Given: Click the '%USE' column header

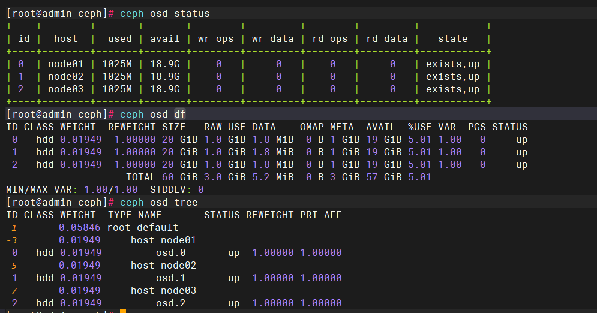Looking at the screenshot, I should pyautogui.click(x=419, y=127).
